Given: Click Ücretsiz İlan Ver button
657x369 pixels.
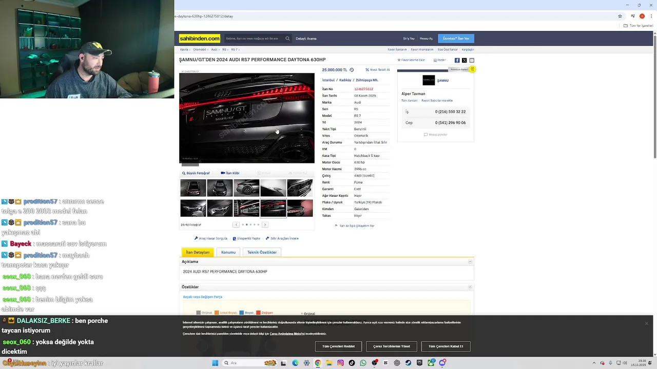Looking at the screenshot, I should (x=456, y=38).
